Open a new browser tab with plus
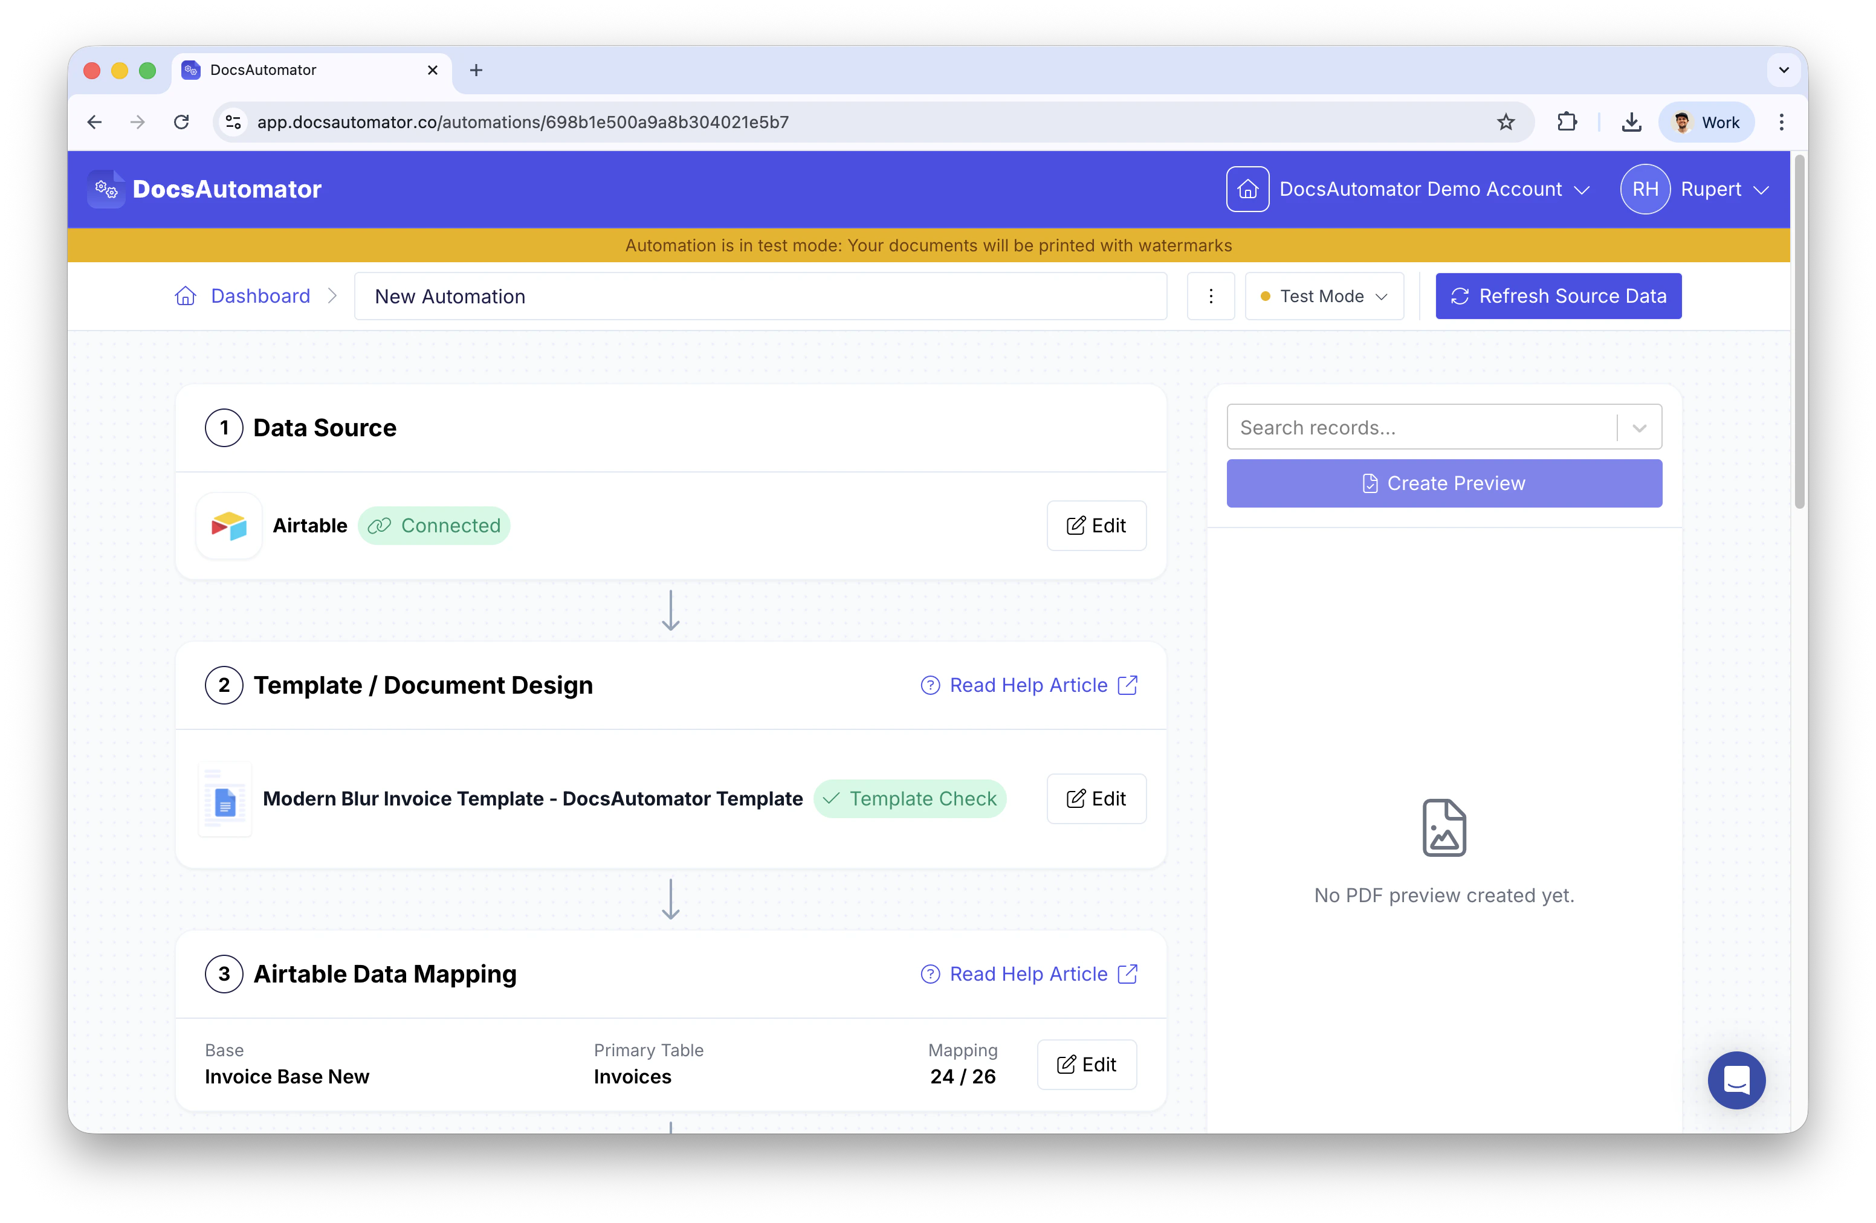The height and width of the screenshot is (1223, 1876). click(476, 70)
